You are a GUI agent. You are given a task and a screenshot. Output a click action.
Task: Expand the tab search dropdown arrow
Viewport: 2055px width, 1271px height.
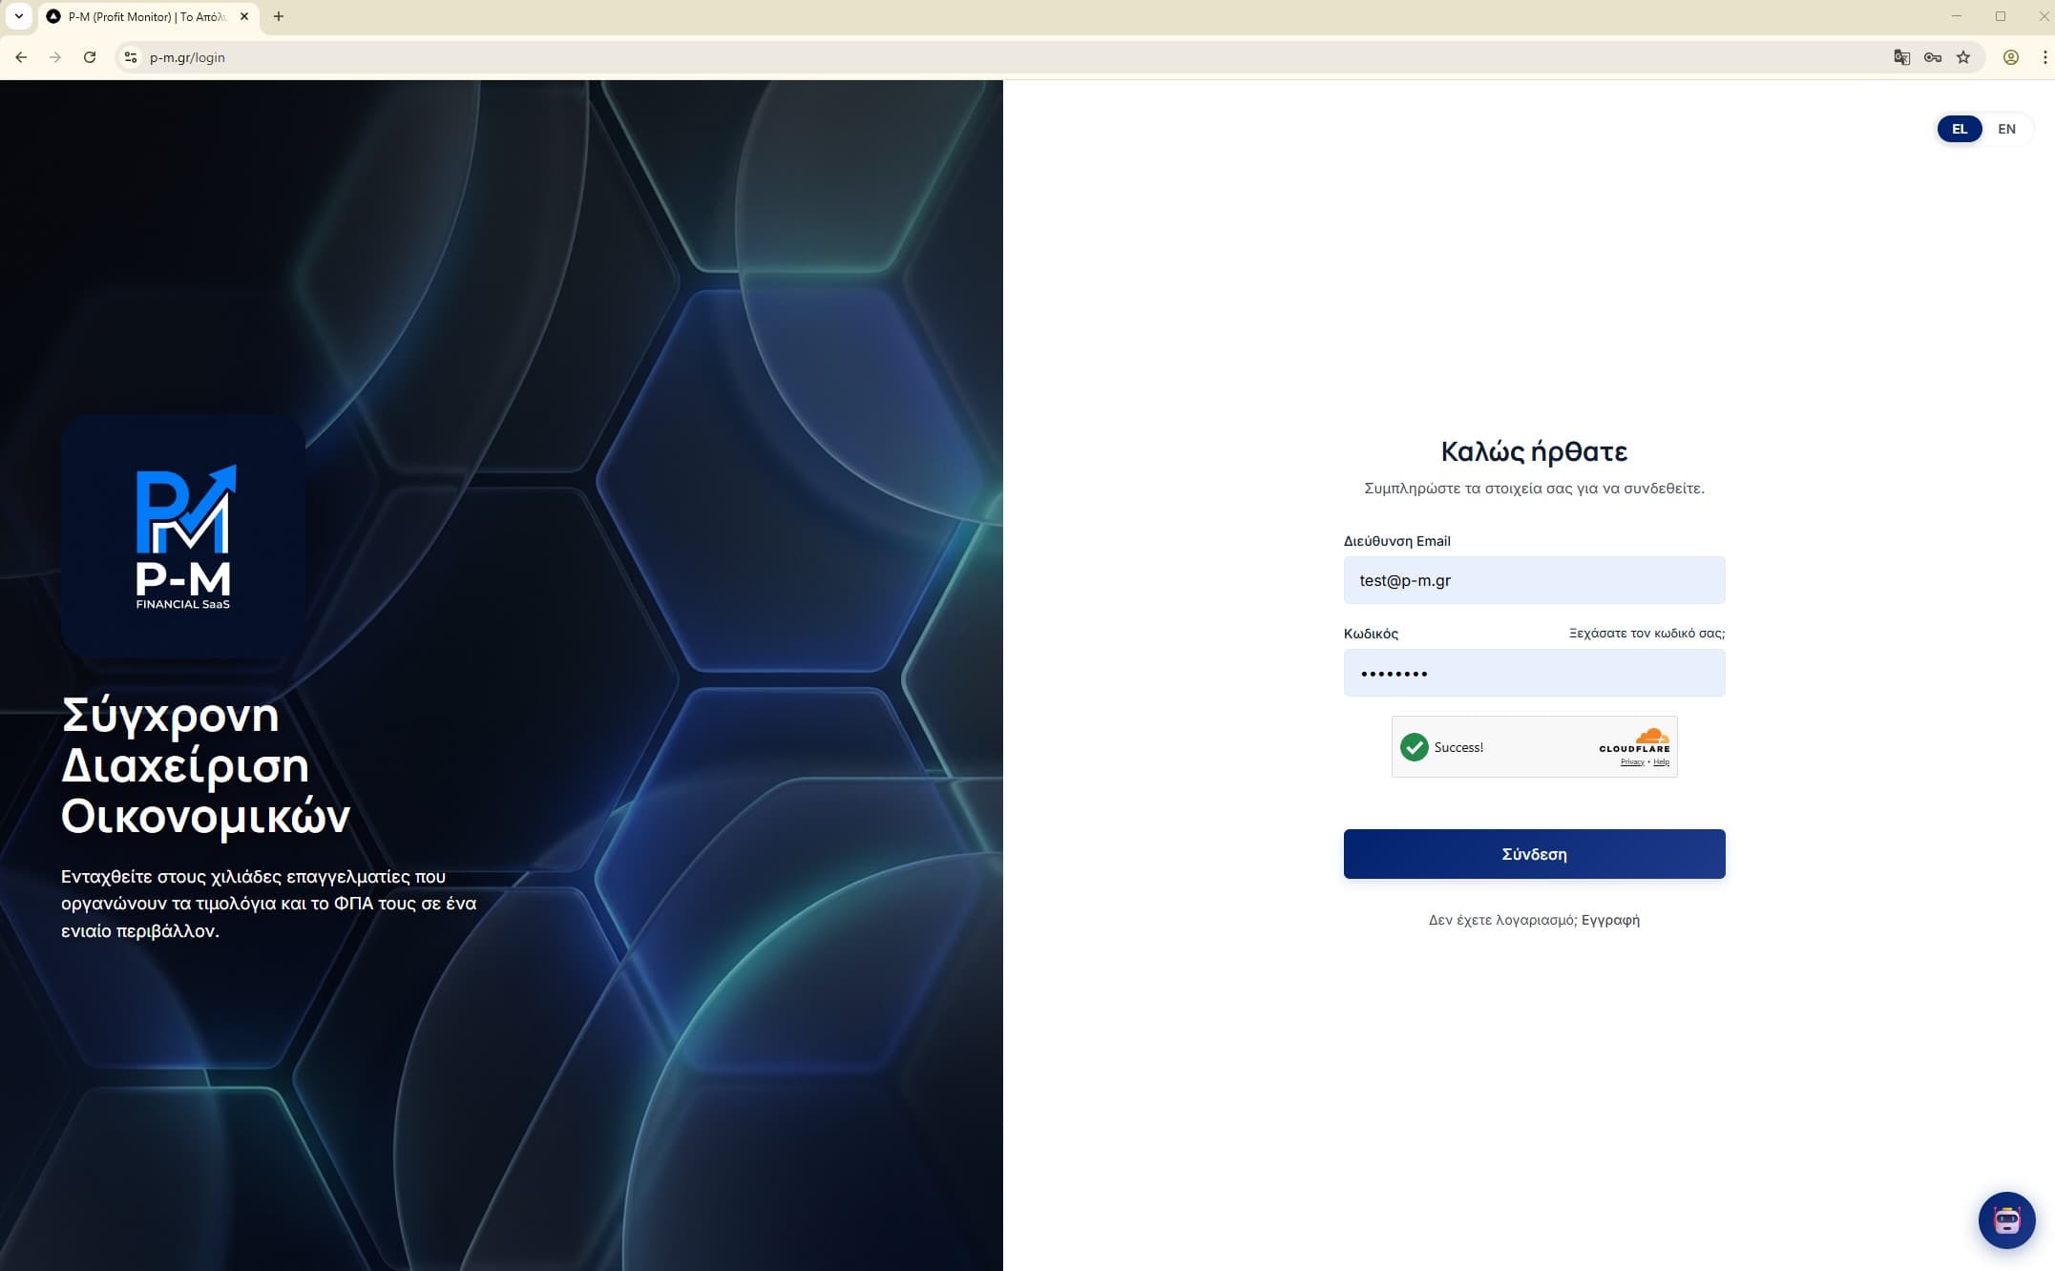click(19, 16)
